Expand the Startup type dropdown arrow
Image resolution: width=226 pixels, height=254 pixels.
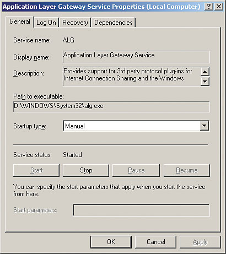205,126
